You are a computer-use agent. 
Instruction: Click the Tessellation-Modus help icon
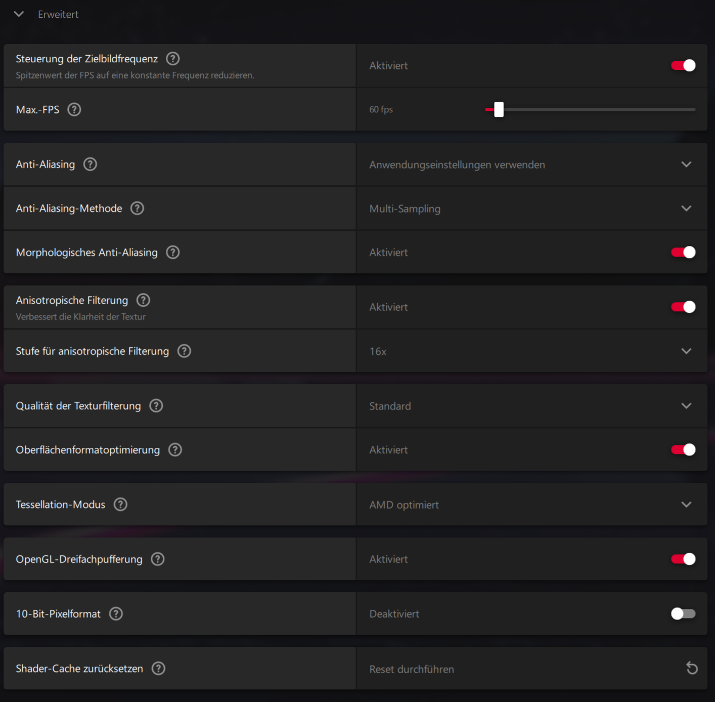[120, 505]
